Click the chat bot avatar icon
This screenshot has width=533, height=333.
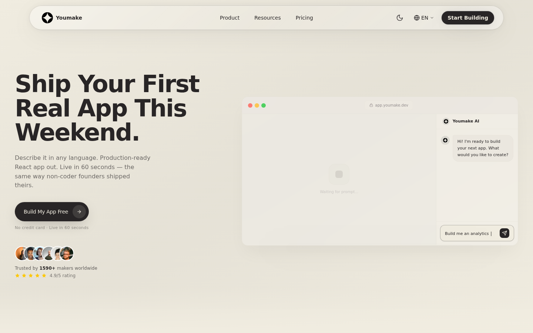[x=445, y=140]
